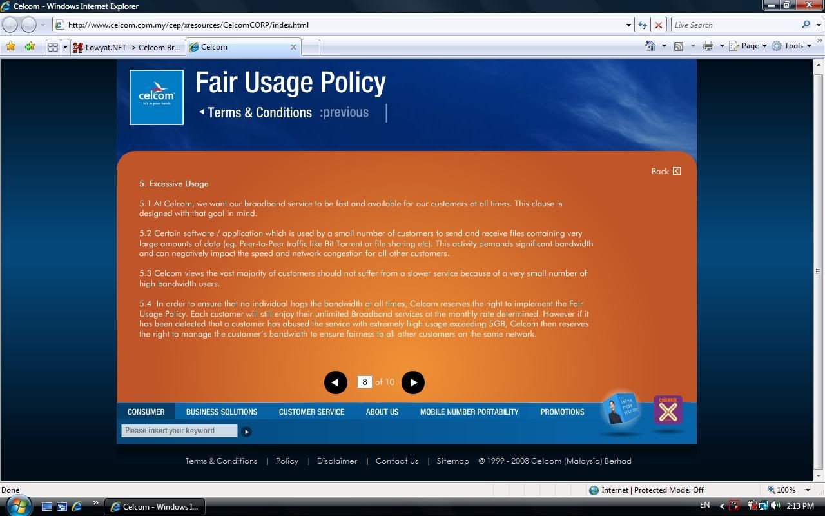Expand the tab list dropdown arrow
The height and width of the screenshot is (516, 825).
65,47
